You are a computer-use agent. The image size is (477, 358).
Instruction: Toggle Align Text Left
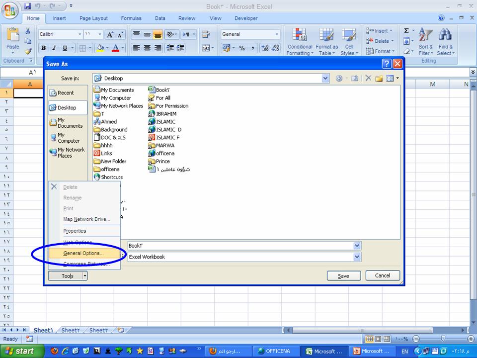136,48
